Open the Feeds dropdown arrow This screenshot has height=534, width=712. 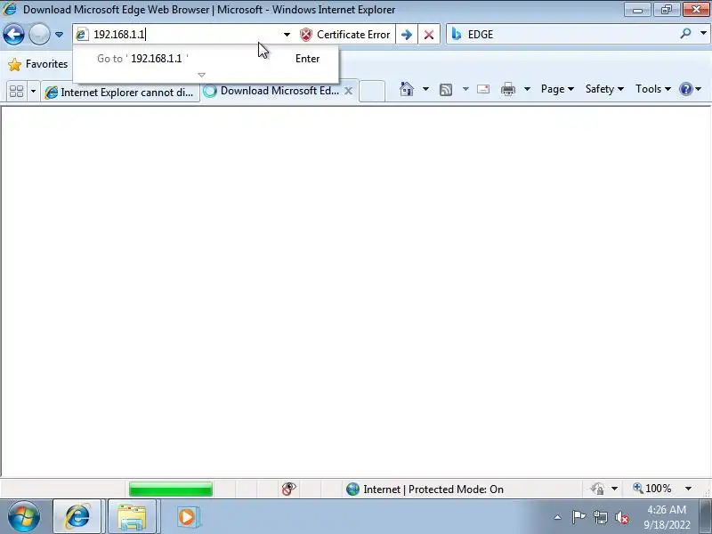pos(465,89)
